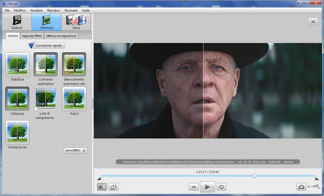Select the Luce di riempimento enhancement
Image resolution: width=324 pixels, height=196 pixels.
point(46,98)
